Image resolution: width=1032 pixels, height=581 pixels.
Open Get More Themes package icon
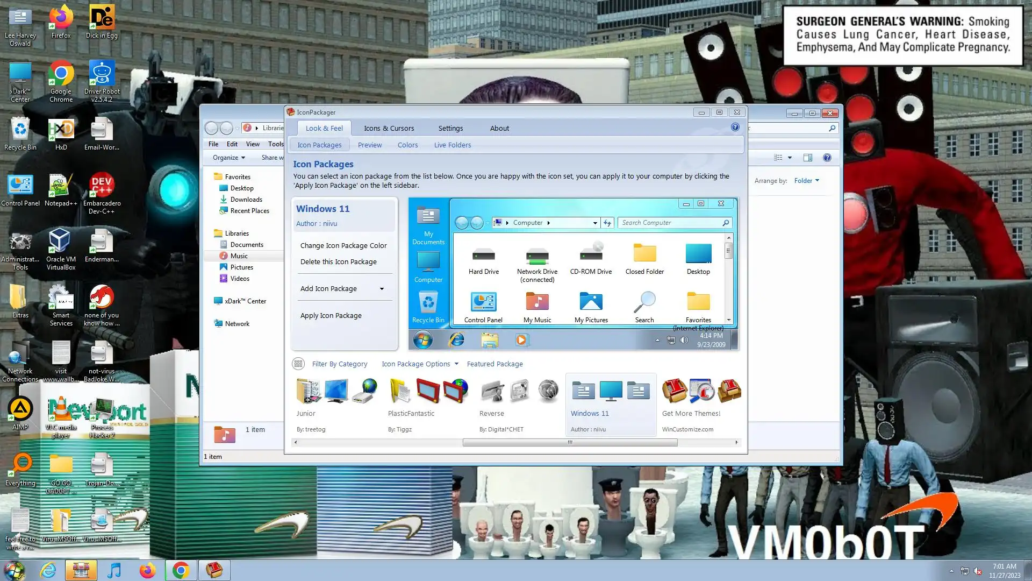pos(701,392)
